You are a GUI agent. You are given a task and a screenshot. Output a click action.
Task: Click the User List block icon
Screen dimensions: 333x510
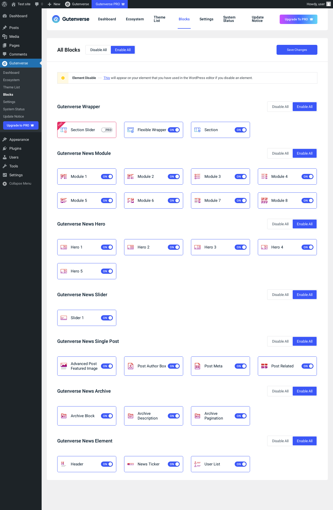tap(197, 464)
